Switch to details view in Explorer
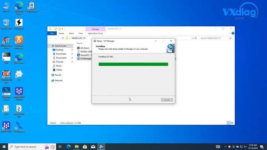Image resolution: width=267 pixels, height=150 pixels. tap(229, 123)
